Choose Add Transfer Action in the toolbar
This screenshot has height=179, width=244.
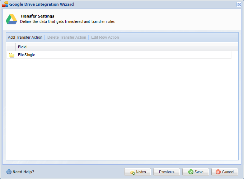point(25,37)
